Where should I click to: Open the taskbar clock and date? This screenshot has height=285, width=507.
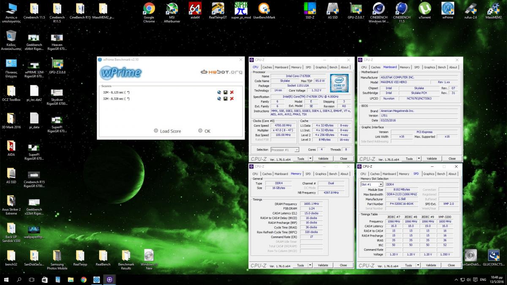point(497,280)
